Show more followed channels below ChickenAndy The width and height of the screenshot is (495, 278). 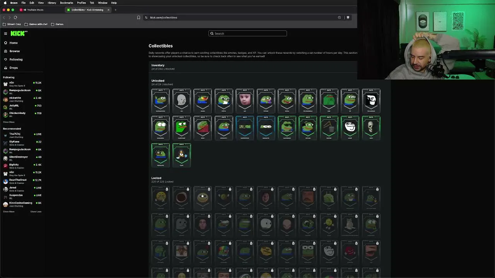pos(9,122)
